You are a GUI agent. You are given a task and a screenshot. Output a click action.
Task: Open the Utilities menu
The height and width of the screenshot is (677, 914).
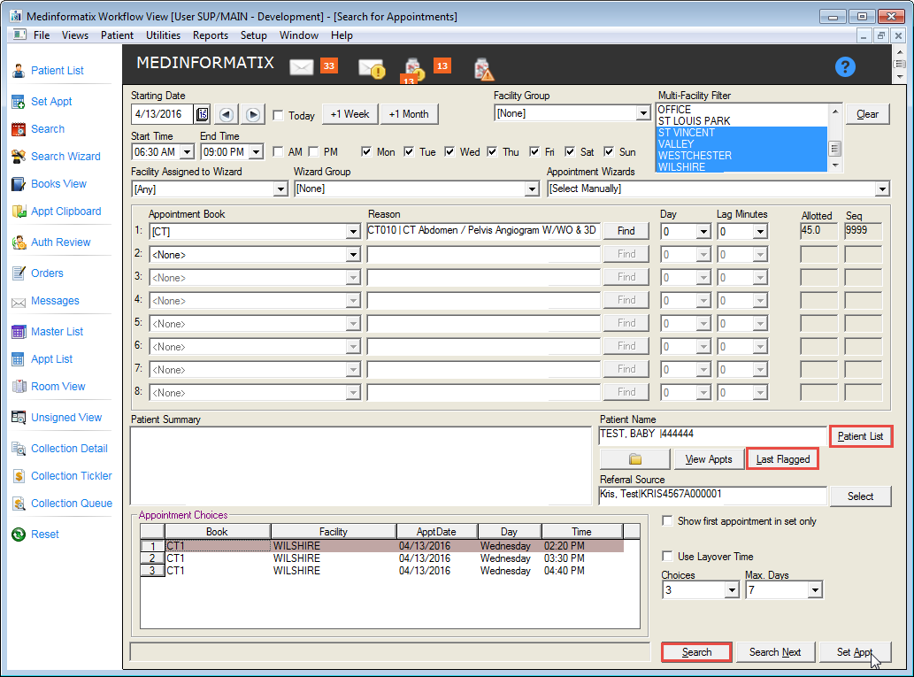click(163, 35)
